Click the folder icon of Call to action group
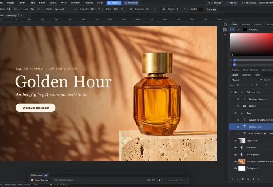This screenshot has width=273, height=187. tap(242, 92)
